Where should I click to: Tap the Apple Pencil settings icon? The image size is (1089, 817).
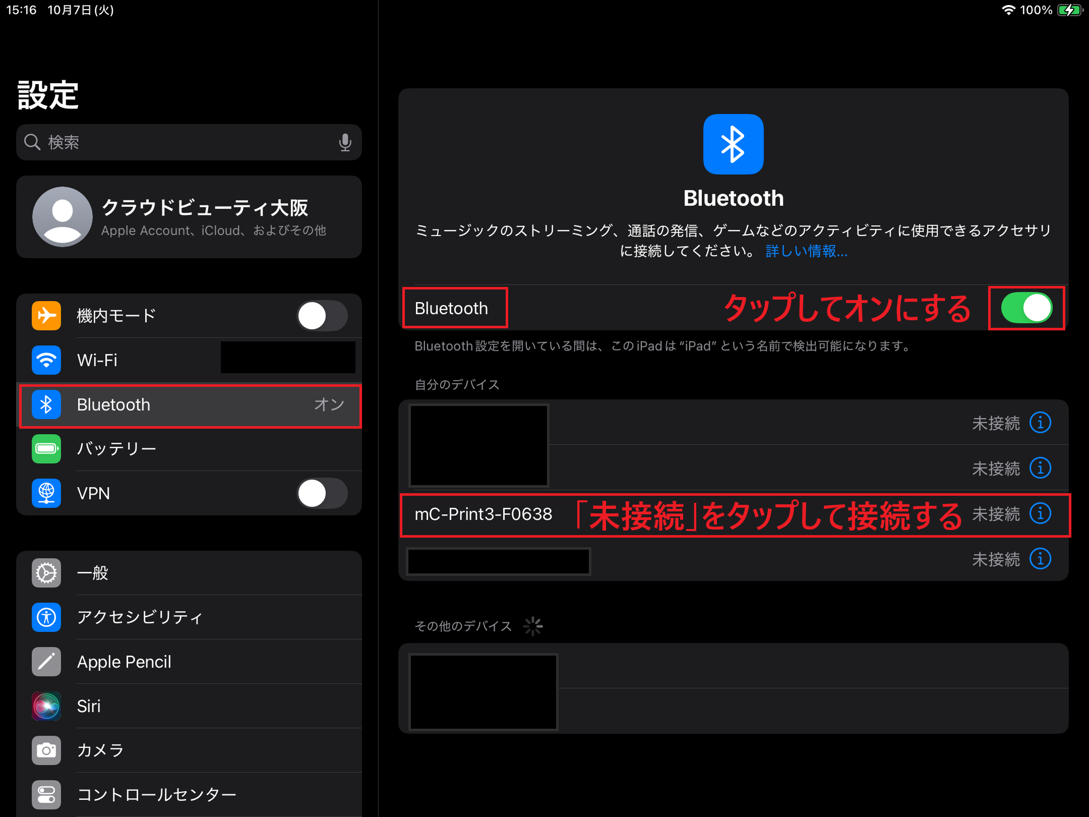tap(46, 662)
